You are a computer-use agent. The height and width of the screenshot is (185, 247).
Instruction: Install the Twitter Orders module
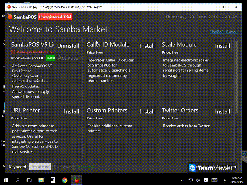[x=222, y=111]
